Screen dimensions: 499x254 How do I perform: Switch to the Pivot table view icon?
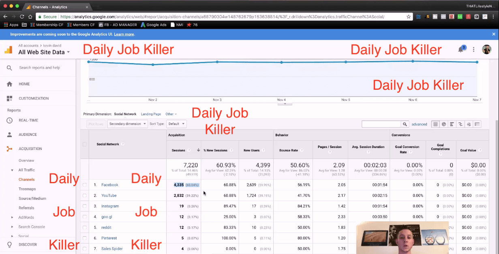pyautogui.click(x=477, y=124)
